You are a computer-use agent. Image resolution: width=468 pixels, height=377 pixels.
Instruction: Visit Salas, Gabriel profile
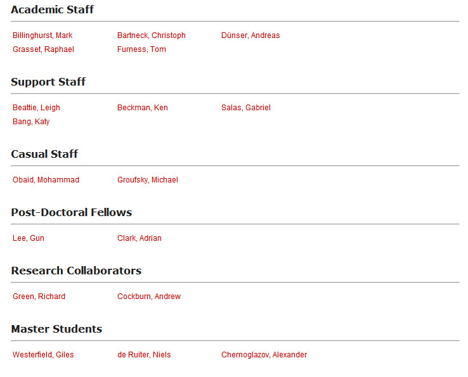coord(245,108)
